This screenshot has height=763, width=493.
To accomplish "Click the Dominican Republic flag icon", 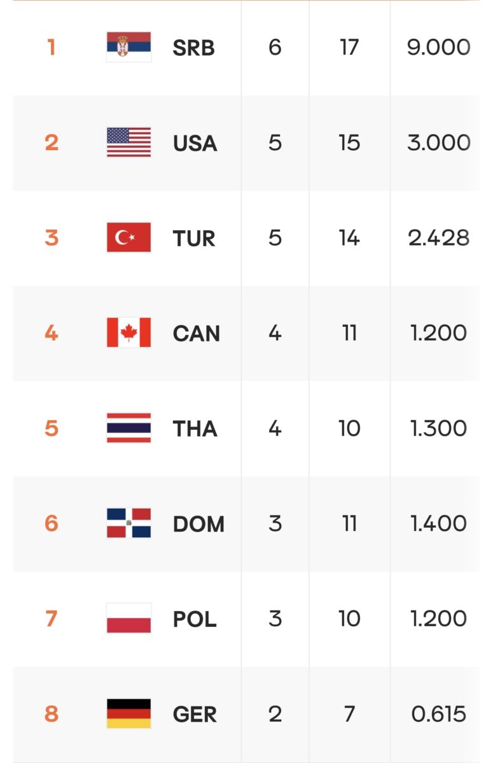I will [x=128, y=523].
